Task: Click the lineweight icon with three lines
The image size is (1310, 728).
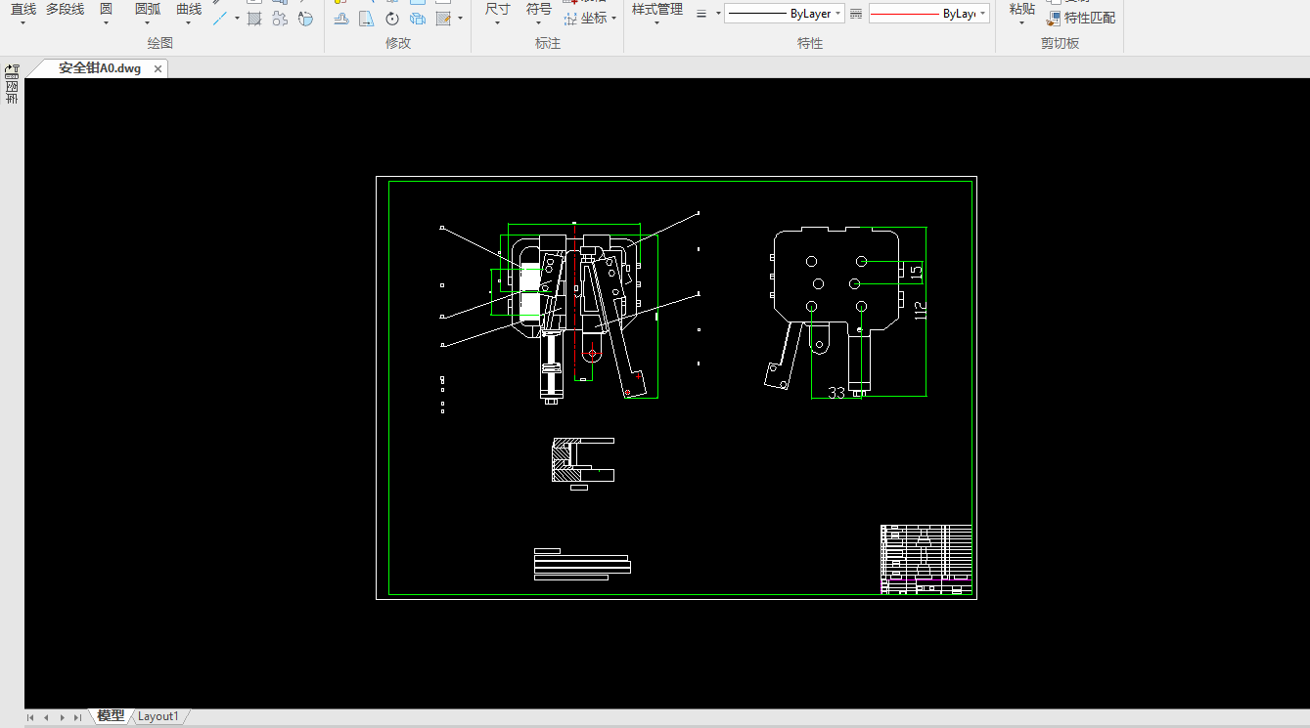Action: 701,14
